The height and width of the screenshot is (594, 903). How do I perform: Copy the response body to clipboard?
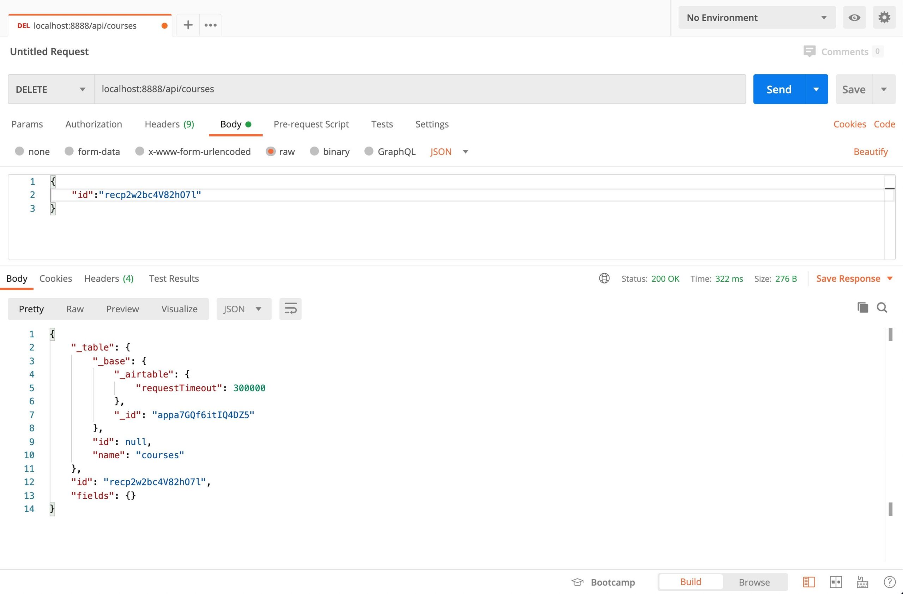[x=863, y=308]
